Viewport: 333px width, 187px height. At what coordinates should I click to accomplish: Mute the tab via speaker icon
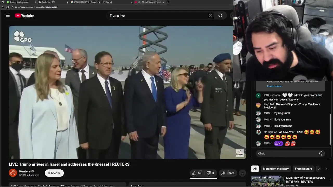pyautogui.click(x=139, y=2)
